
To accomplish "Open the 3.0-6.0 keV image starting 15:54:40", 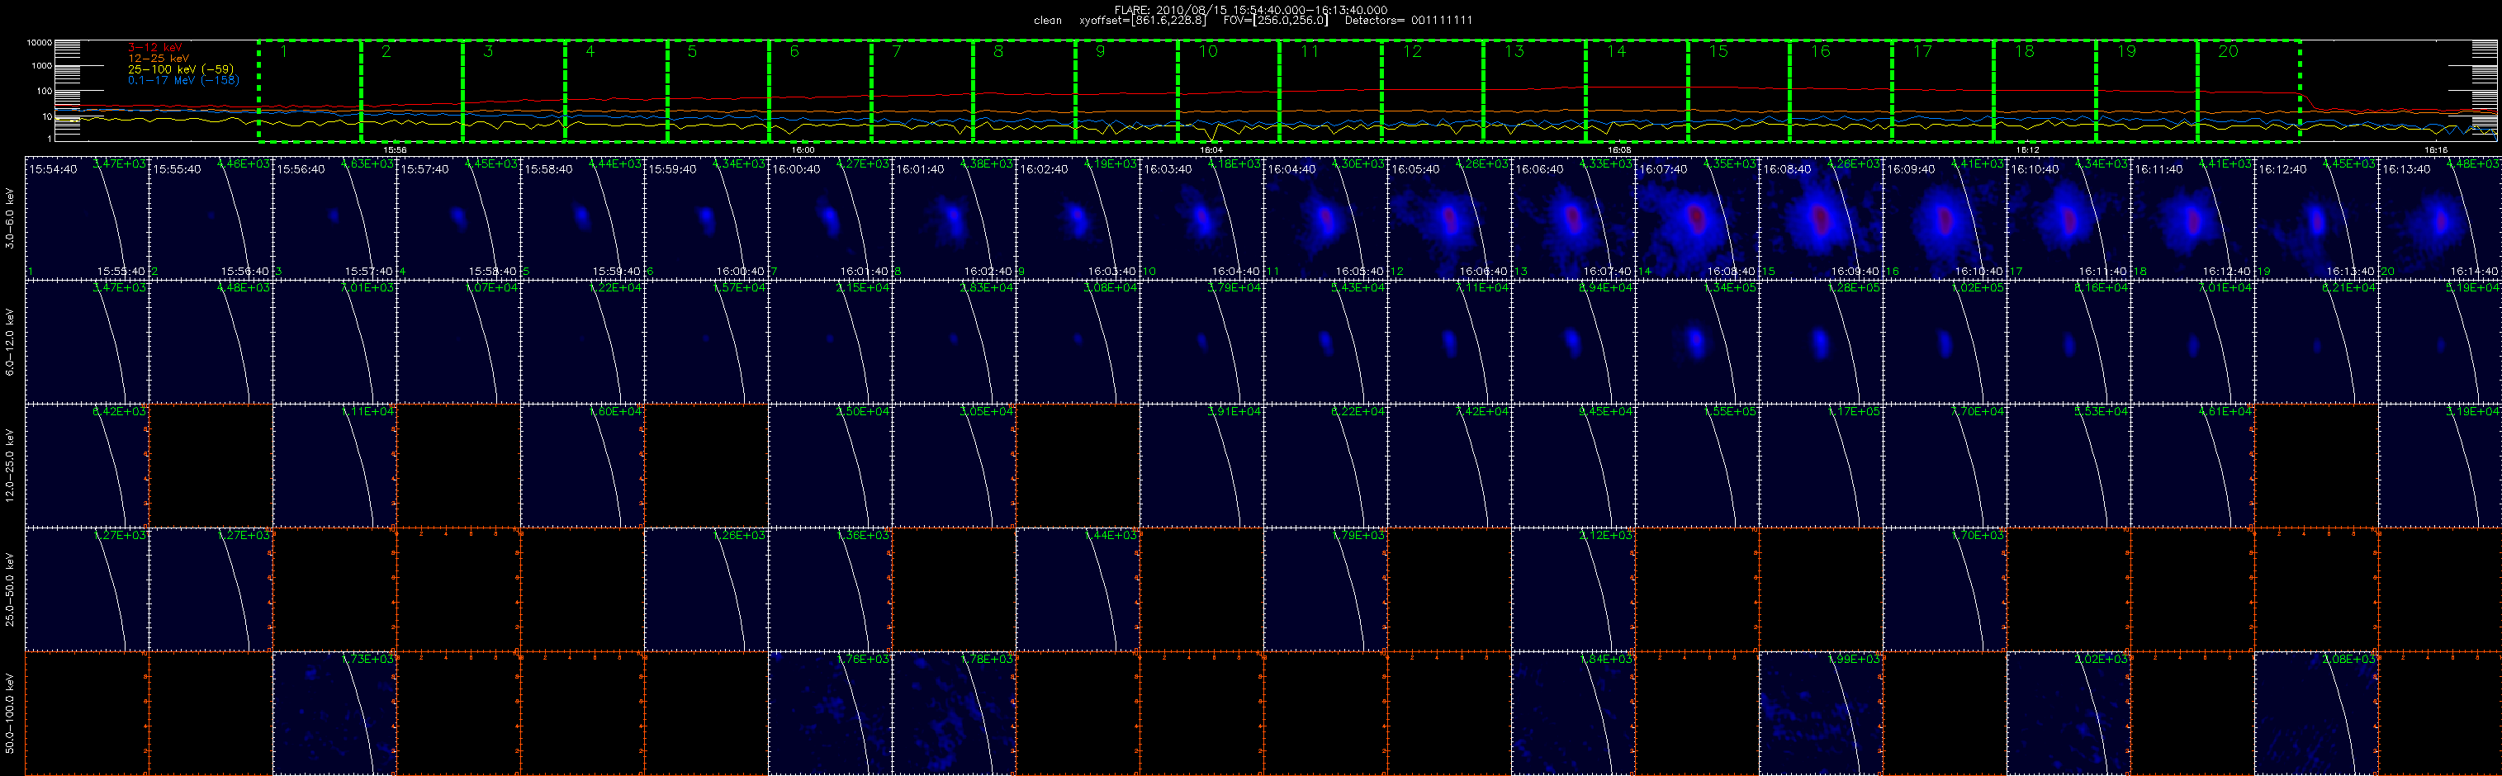I will [x=87, y=219].
